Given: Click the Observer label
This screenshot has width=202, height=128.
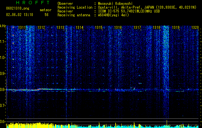Looking at the screenshot, I should pyautogui.click(x=65, y=4).
